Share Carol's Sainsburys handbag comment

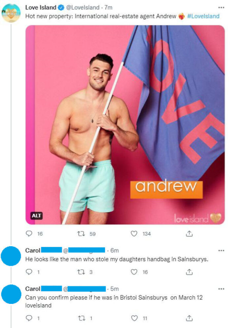(189, 272)
